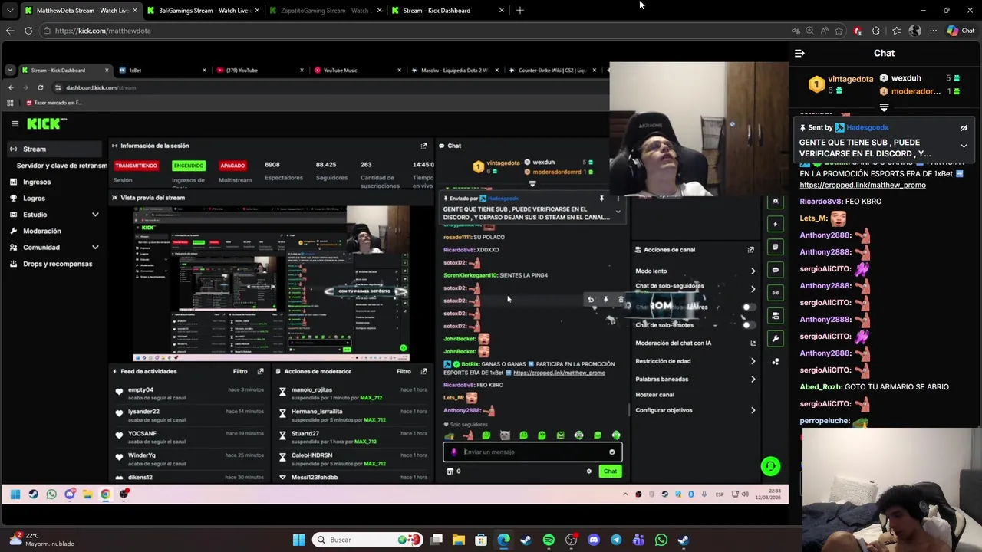
Task: Expand Chat de solo-seguidores option arrow
Action: point(753,289)
